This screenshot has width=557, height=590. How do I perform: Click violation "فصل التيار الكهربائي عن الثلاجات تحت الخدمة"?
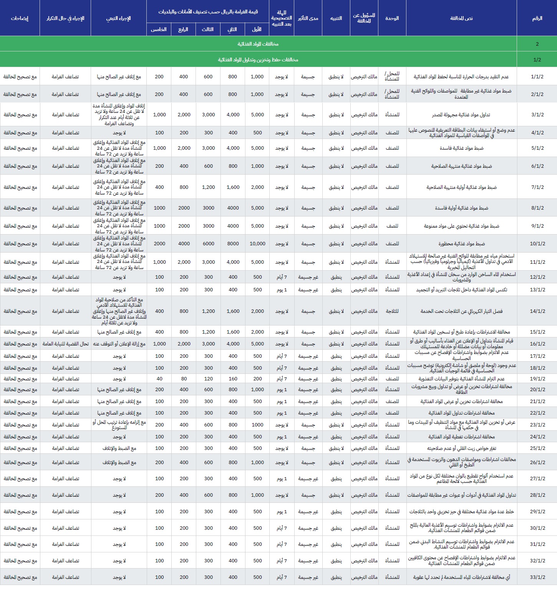click(x=461, y=311)
